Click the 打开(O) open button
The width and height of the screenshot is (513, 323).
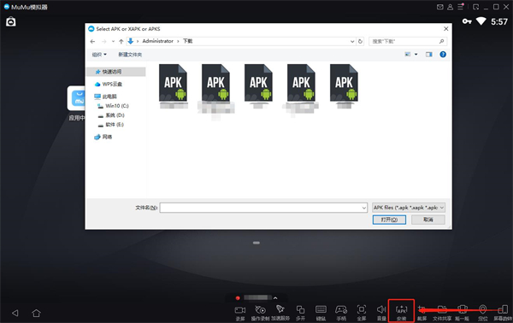pyautogui.click(x=389, y=220)
